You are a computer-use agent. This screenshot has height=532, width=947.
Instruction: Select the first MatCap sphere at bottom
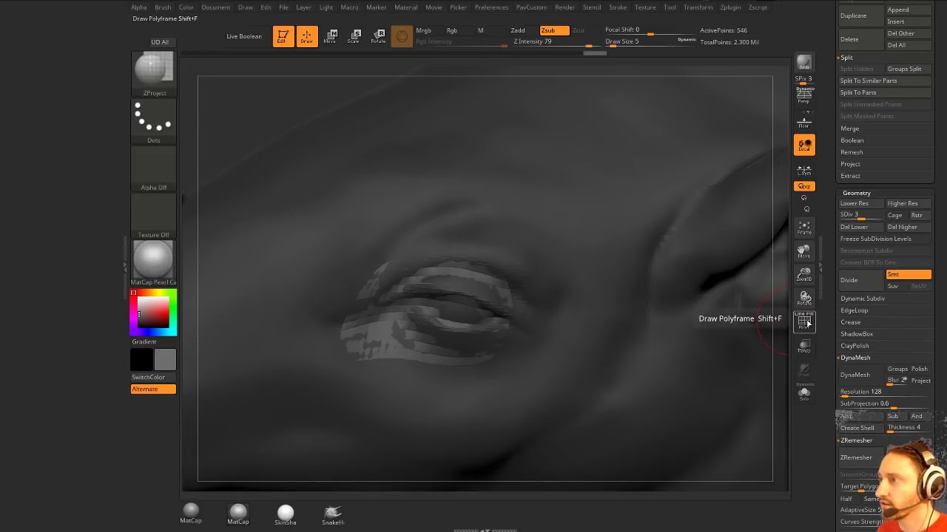[191, 514]
